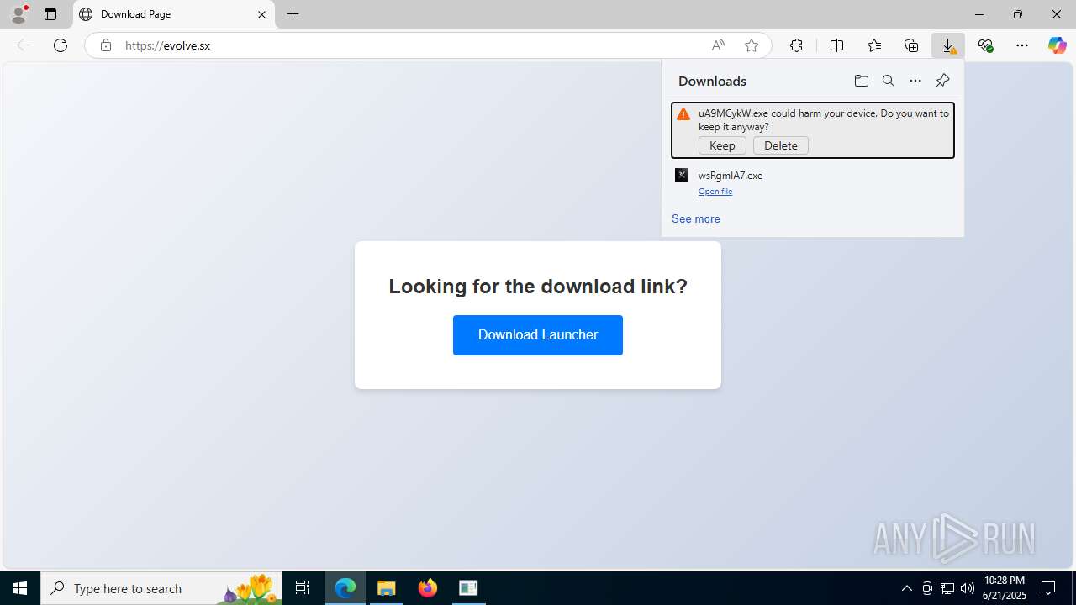Click the Looking for the download link heading
The width and height of the screenshot is (1076, 605).
[x=538, y=287]
